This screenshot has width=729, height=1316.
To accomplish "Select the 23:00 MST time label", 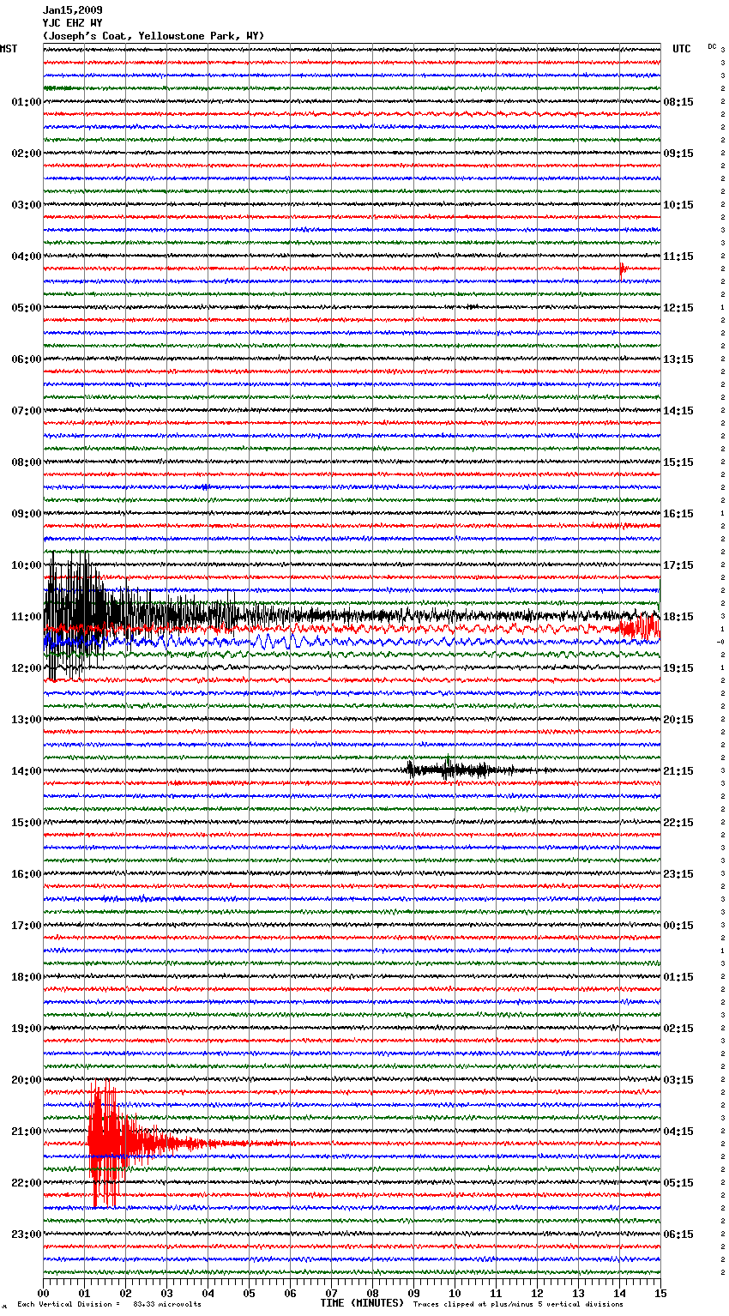I will click(x=27, y=1235).
